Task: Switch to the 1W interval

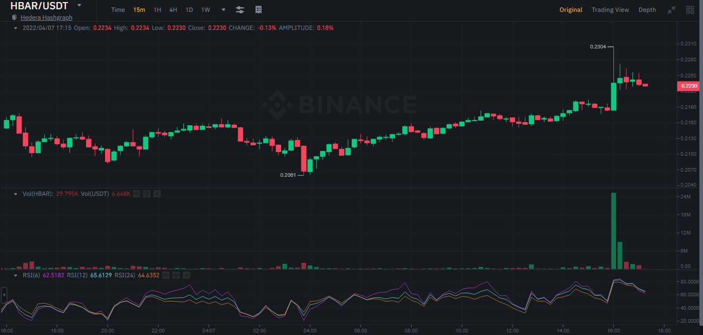Action: tap(205, 10)
